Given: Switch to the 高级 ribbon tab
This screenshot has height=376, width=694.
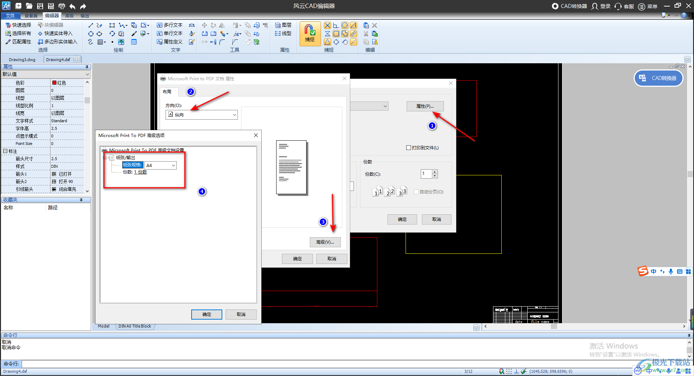Looking at the screenshot, I should coord(69,16).
